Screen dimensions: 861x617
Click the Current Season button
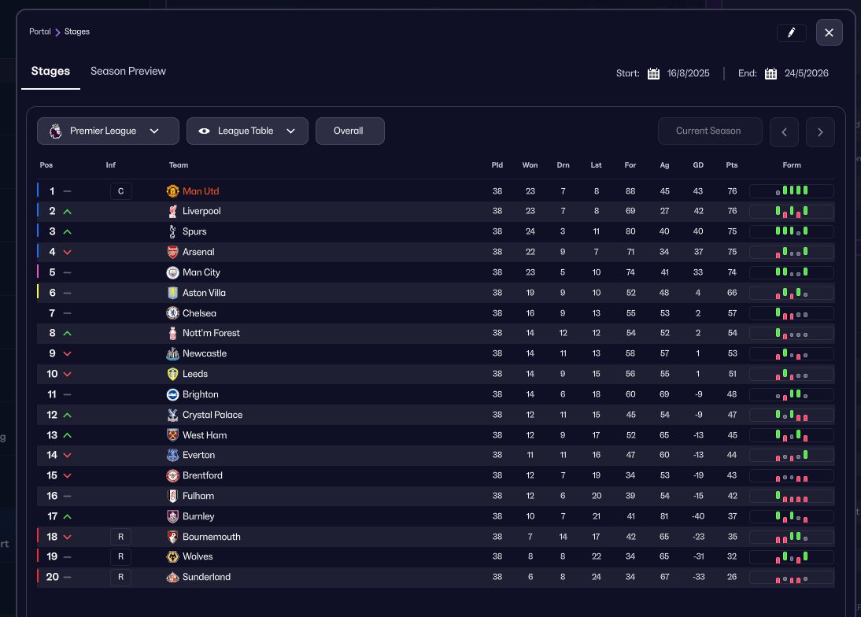click(710, 131)
